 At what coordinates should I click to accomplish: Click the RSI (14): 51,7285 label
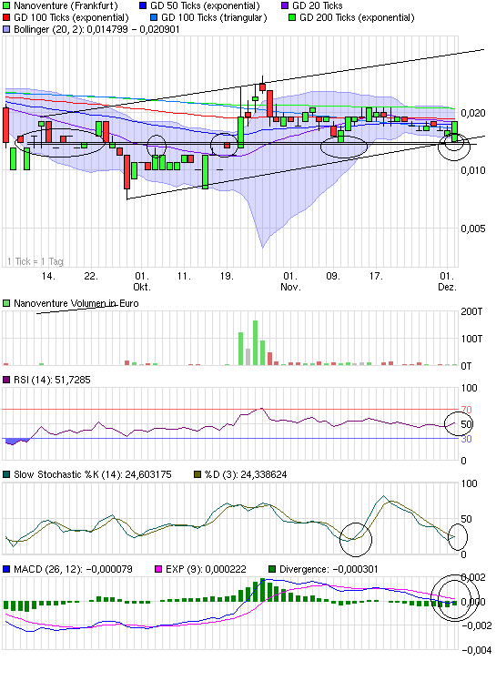[52, 380]
